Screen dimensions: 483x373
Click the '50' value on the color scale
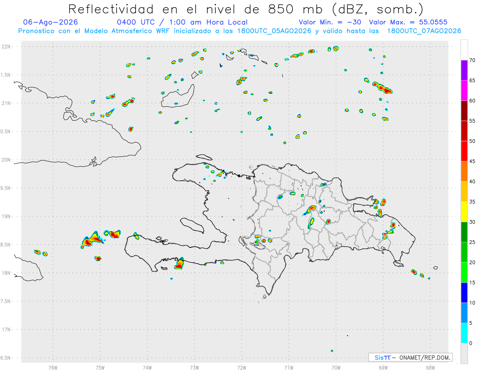(472, 141)
